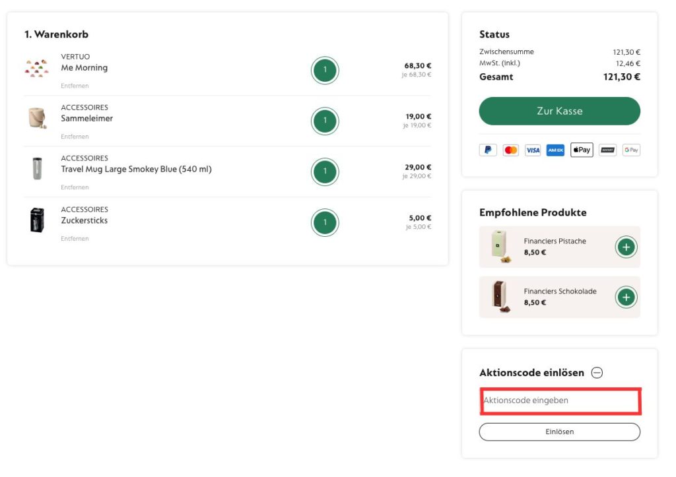This screenshot has width=676, height=477.
Task: Open quantity selector for Travel Mug
Action: (325, 172)
